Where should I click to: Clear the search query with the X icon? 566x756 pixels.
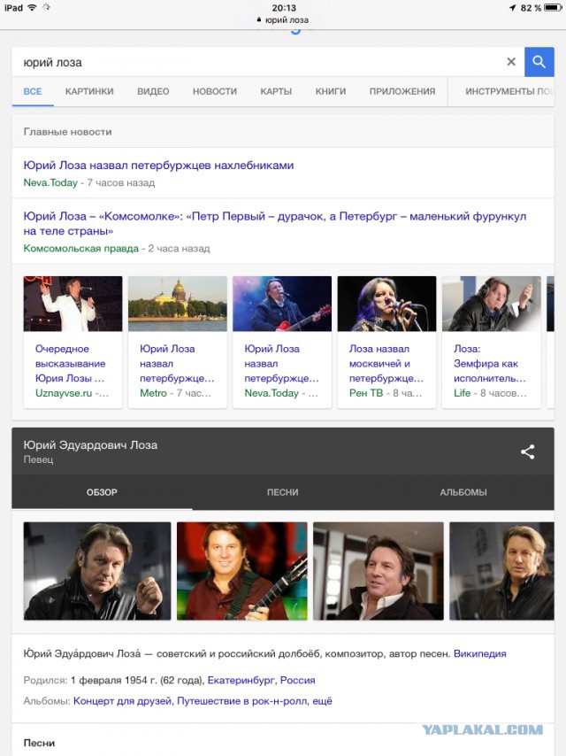click(511, 62)
